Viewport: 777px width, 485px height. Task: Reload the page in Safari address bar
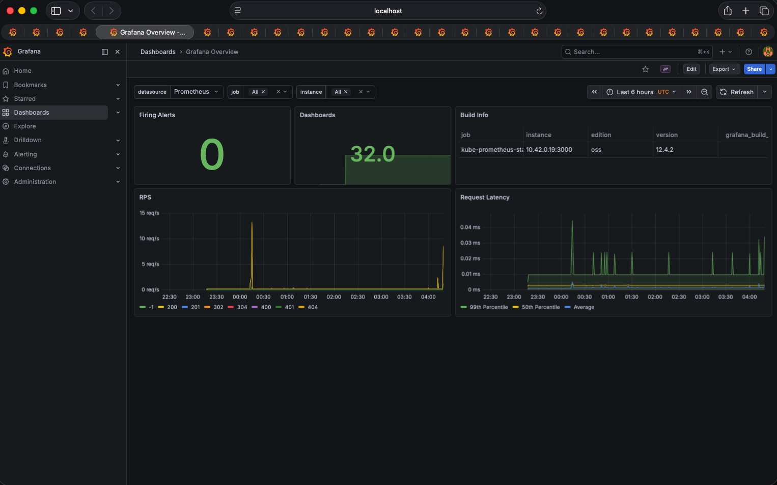coord(539,11)
